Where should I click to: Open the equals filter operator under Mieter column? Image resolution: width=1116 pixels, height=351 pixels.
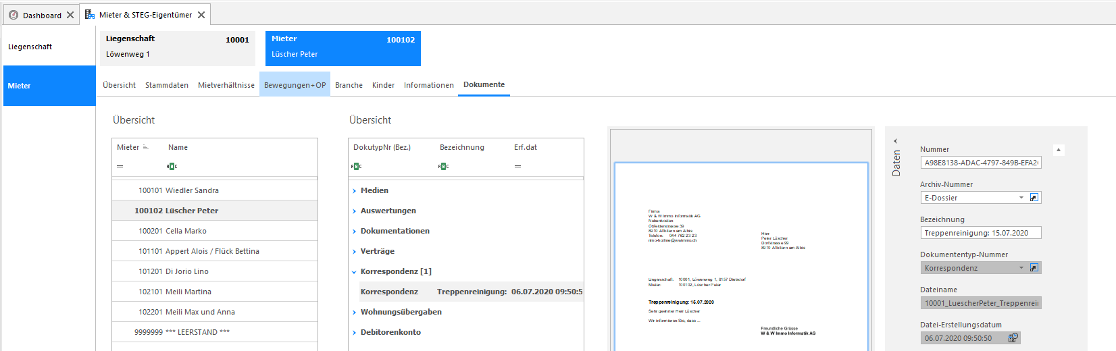coord(120,166)
